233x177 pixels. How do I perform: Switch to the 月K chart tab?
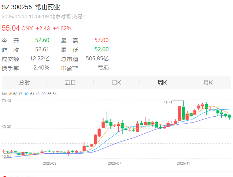tap(208, 83)
